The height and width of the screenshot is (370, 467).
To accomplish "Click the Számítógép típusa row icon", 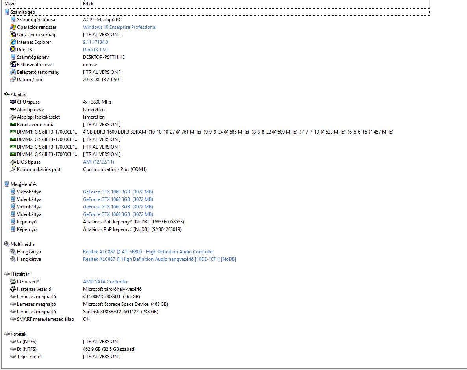I will click(13, 19).
